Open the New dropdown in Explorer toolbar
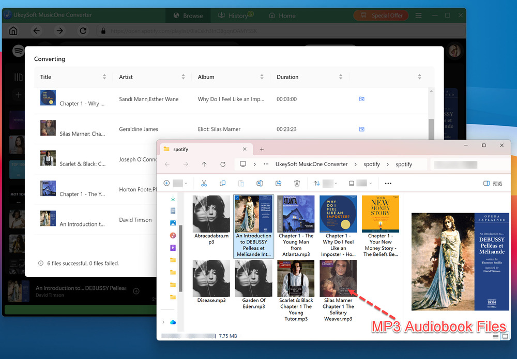Screen dimensions: 517x359 click(x=175, y=183)
